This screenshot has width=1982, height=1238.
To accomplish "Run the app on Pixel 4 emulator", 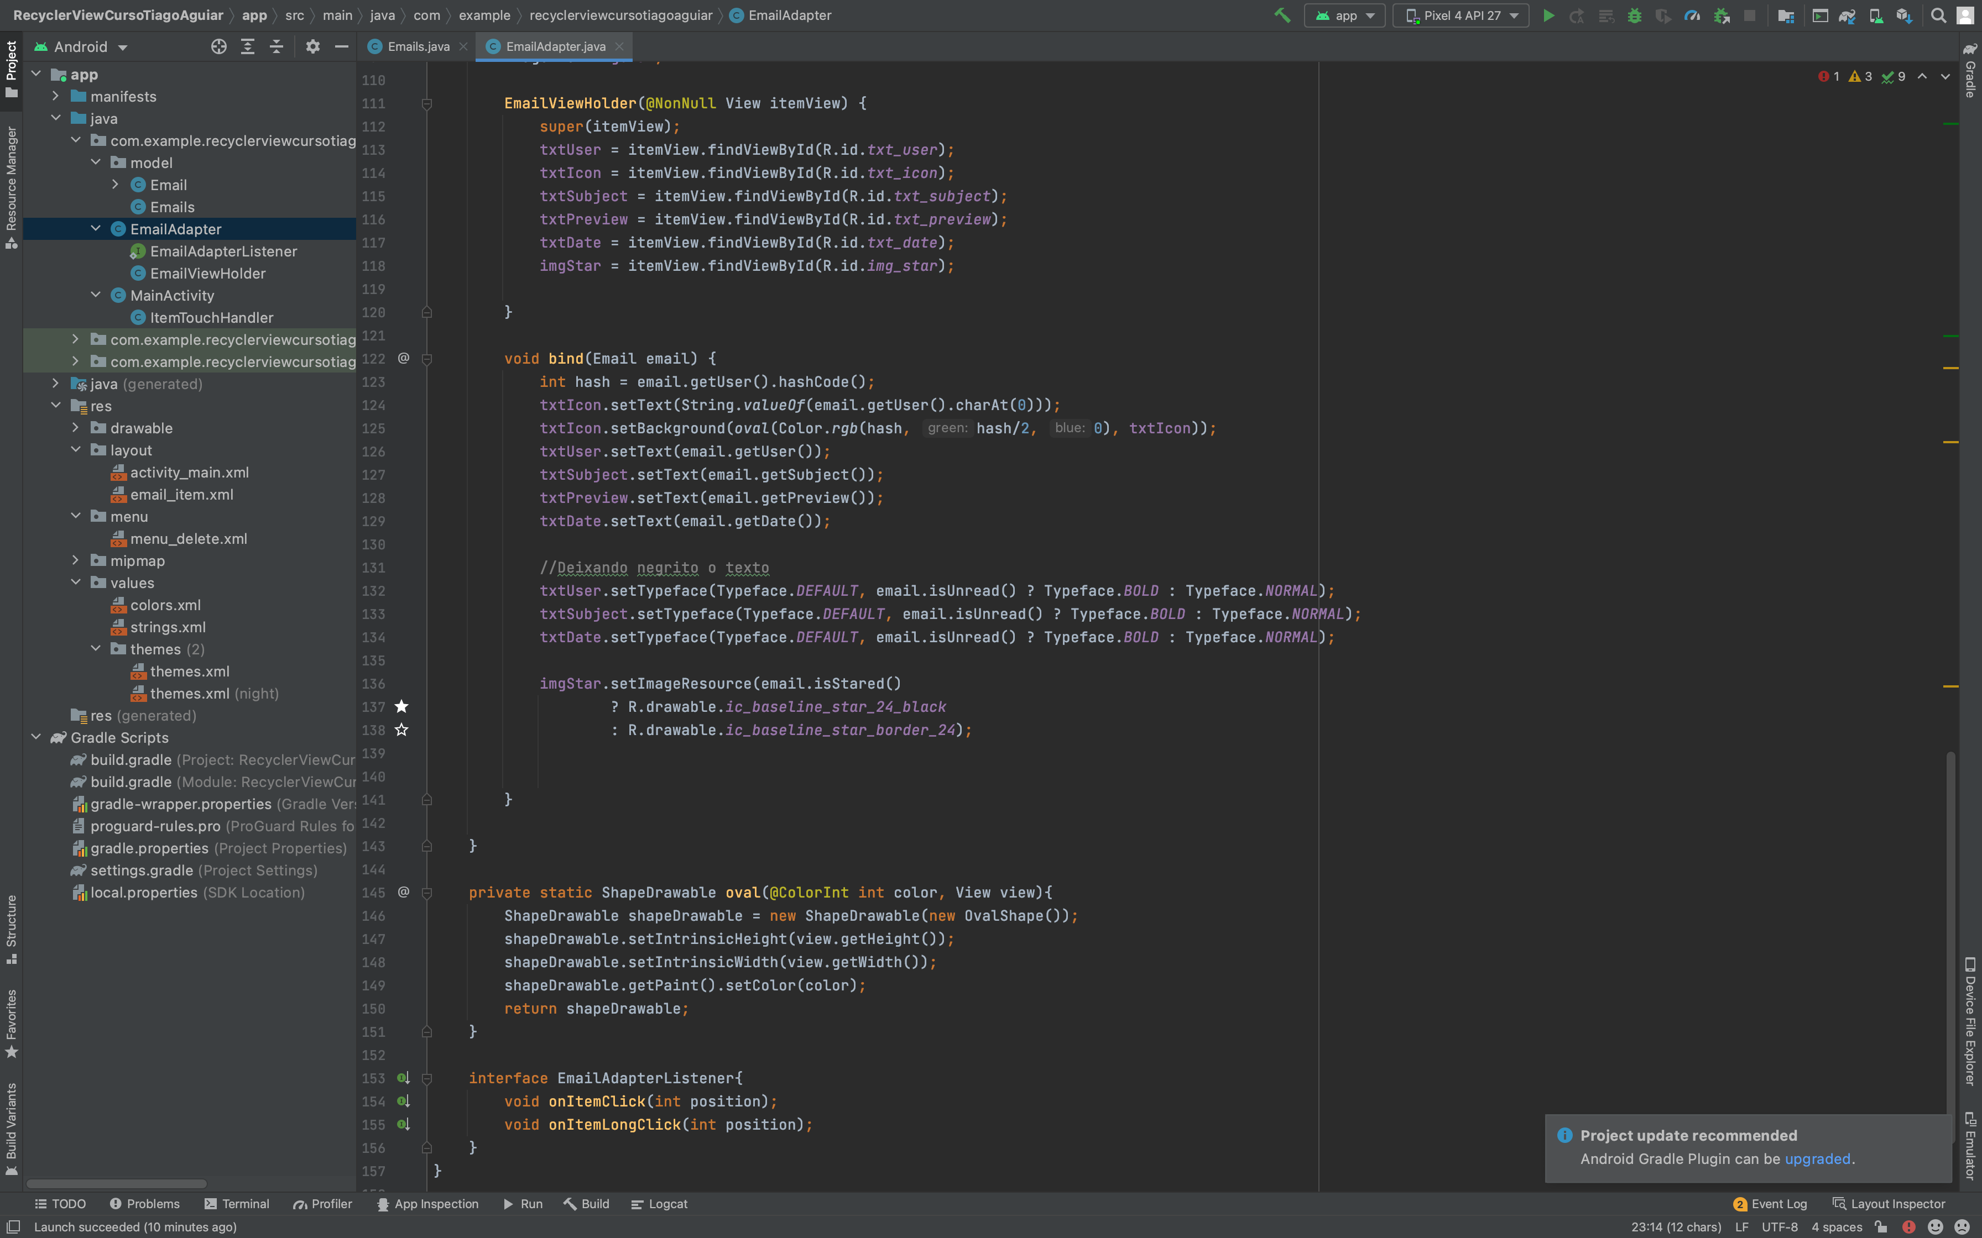I will coord(1548,15).
